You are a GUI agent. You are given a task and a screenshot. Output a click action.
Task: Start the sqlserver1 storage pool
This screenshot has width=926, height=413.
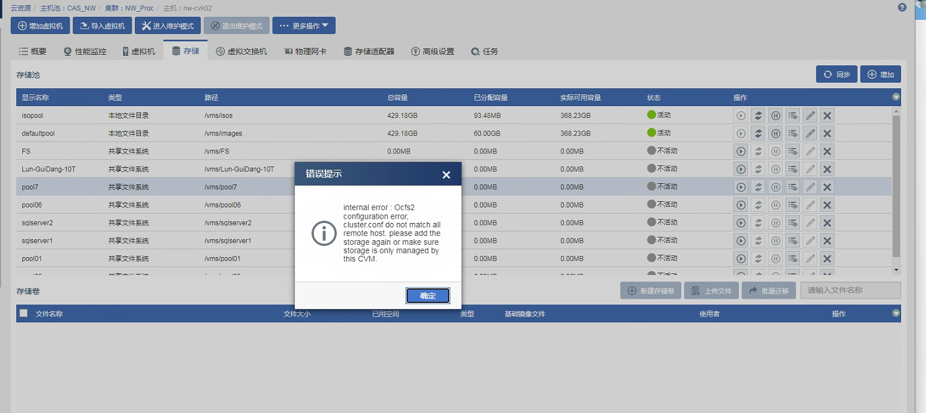[741, 240]
